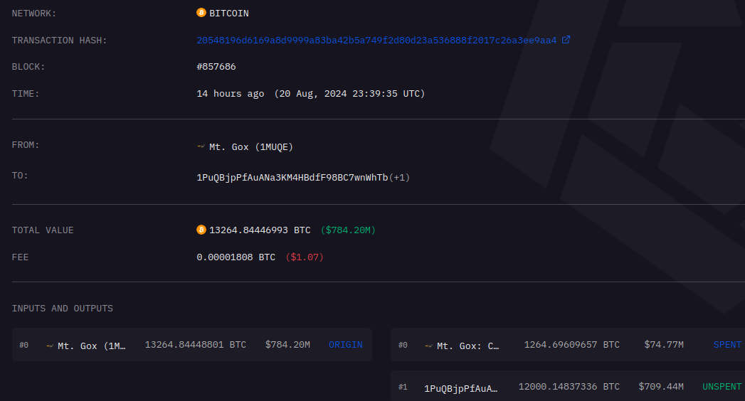
Task: Click the total value 13264.84446993 BTC
Action: click(260, 230)
